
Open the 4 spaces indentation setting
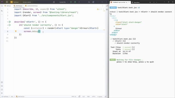pos(100,96)
